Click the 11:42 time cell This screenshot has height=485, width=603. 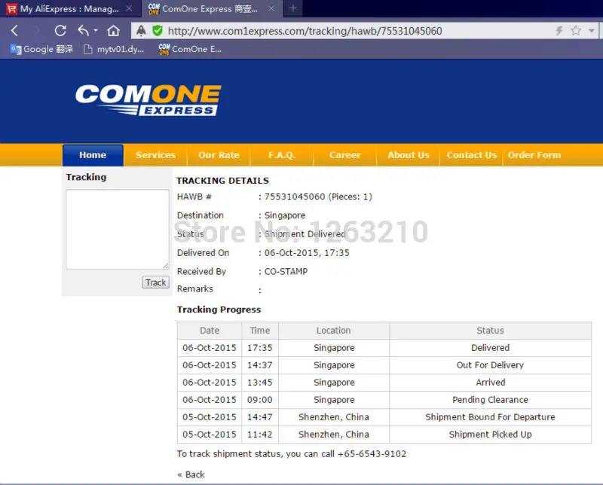tap(260, 435)
